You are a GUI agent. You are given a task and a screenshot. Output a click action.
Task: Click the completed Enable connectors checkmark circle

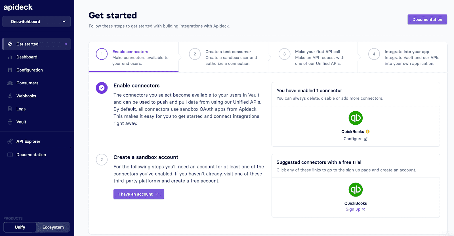[102, 88]
